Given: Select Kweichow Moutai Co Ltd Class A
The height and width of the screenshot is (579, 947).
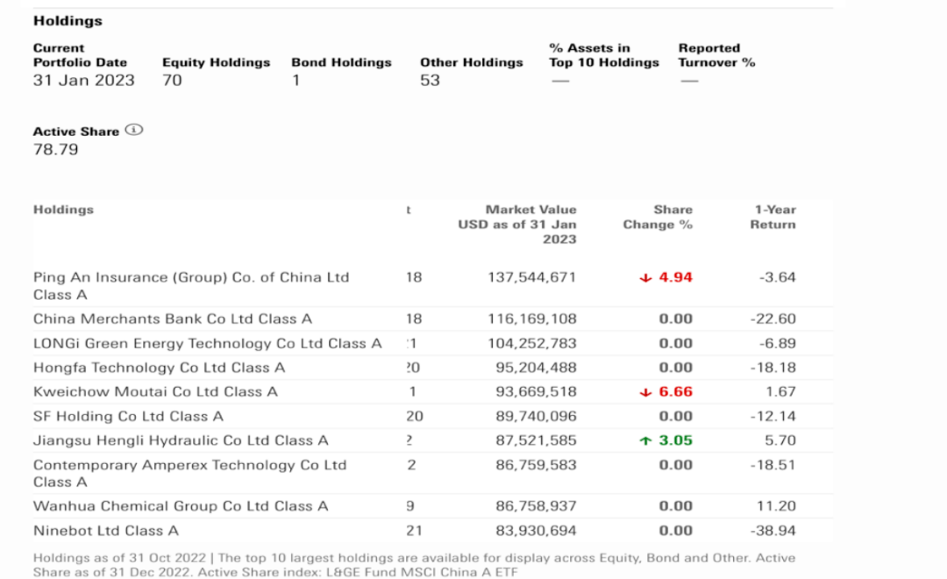Looking at the screenshot, I should pos(155,391).
